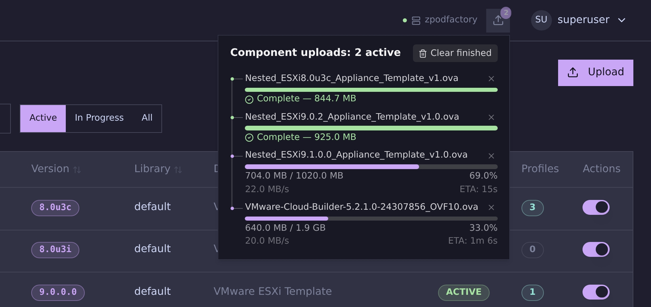Toggle the 8.0u3c component switch
Screen dimensions: 651x307
[596, 207]
